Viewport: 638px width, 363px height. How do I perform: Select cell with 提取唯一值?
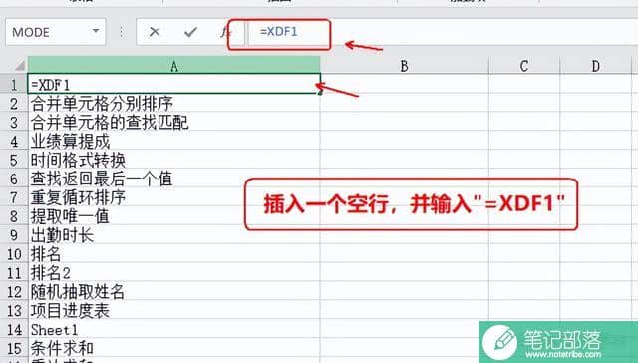[x=174, y=216]
